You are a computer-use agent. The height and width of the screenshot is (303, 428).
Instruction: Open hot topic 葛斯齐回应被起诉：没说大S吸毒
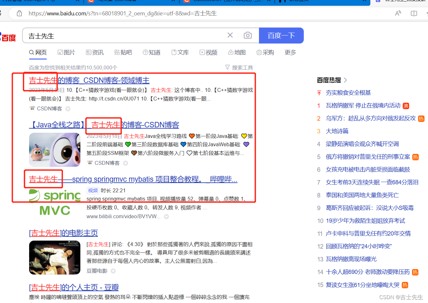tap(370, 208)
